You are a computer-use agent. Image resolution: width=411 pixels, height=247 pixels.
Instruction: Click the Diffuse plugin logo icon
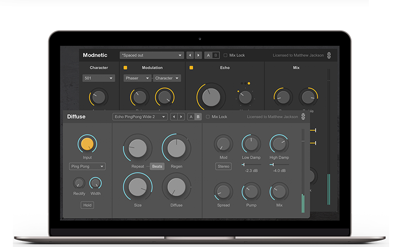pyautogui.click(x=303, y=117)
